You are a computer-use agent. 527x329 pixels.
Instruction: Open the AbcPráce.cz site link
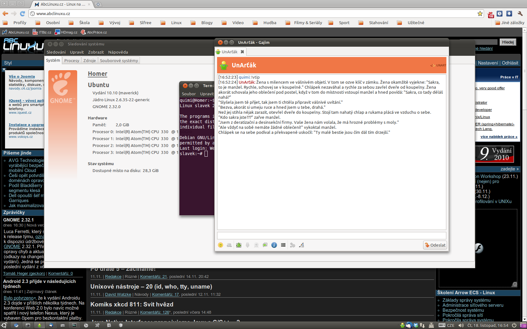[x=94, y=32]
